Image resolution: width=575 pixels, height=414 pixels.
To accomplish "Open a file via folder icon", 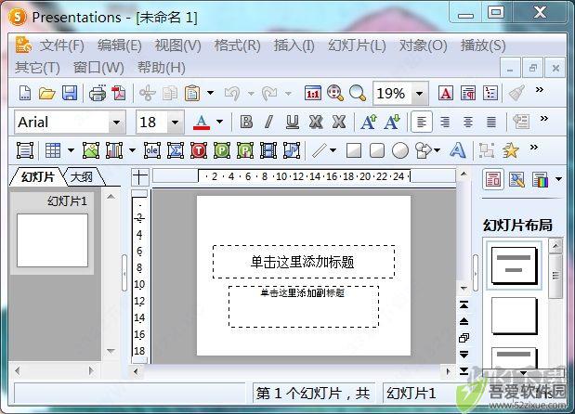I will tap(47, 93).
